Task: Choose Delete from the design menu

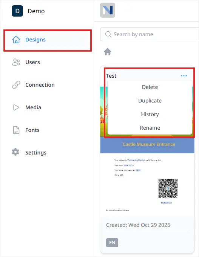Action: tap(150, 87)
